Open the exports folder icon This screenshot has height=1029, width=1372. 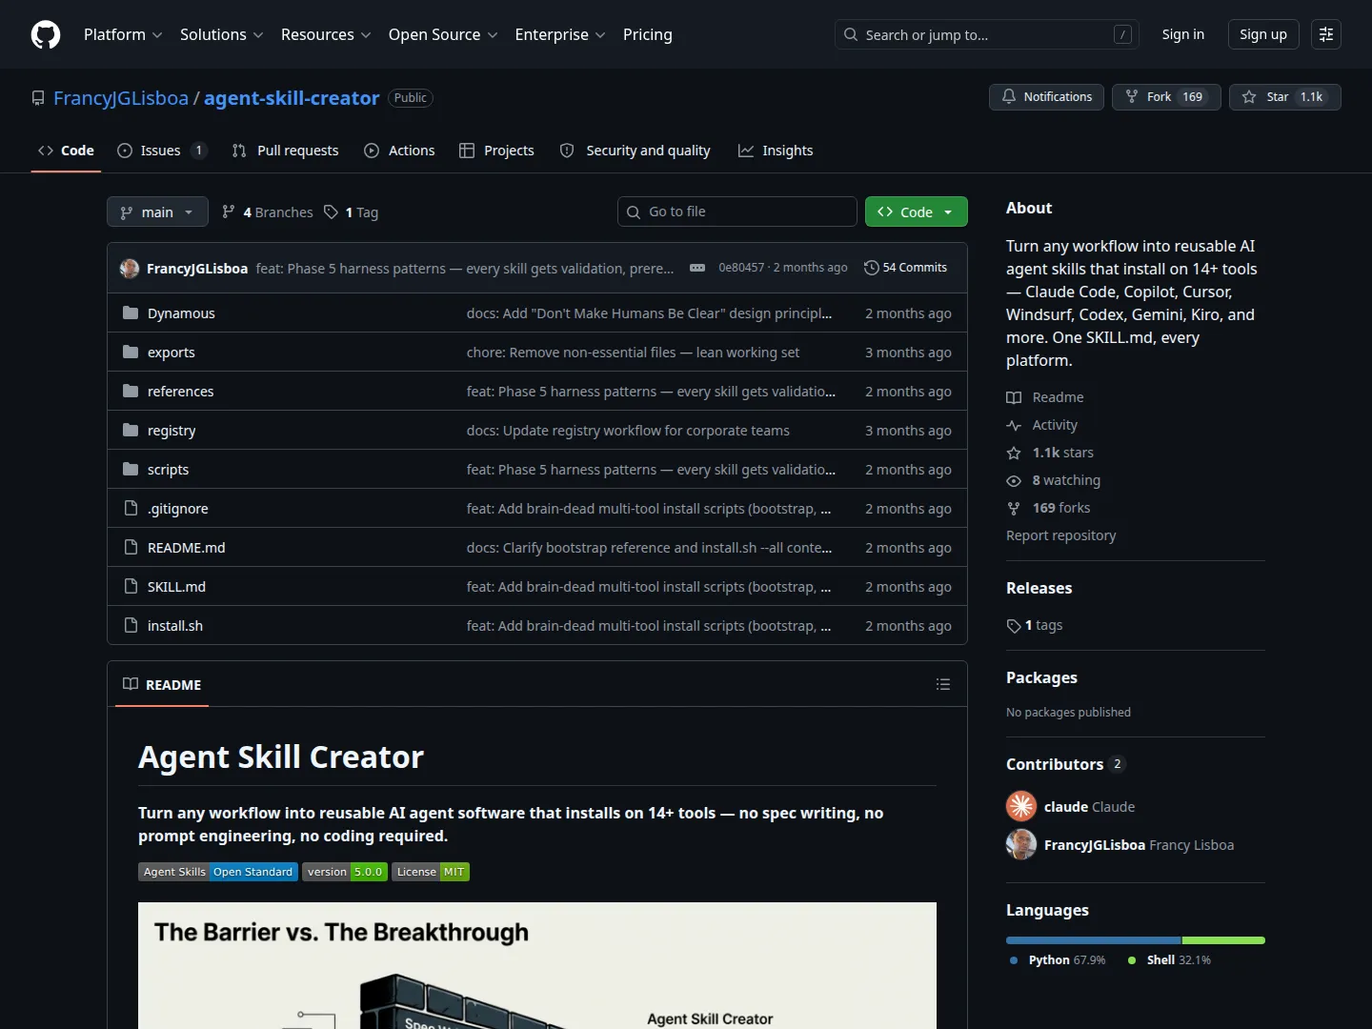pos(131,353)
